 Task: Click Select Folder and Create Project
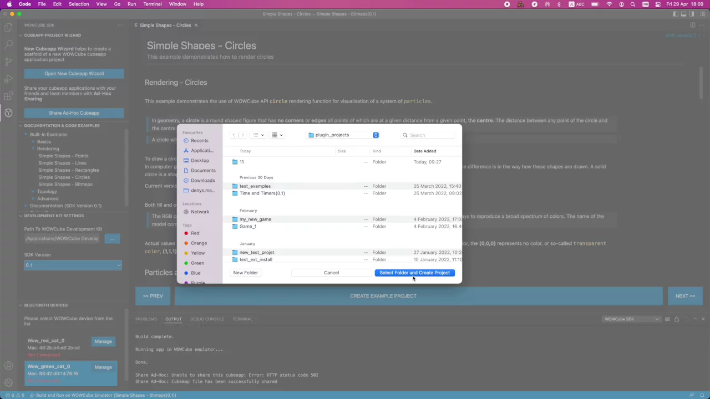[x=414, y=273]
